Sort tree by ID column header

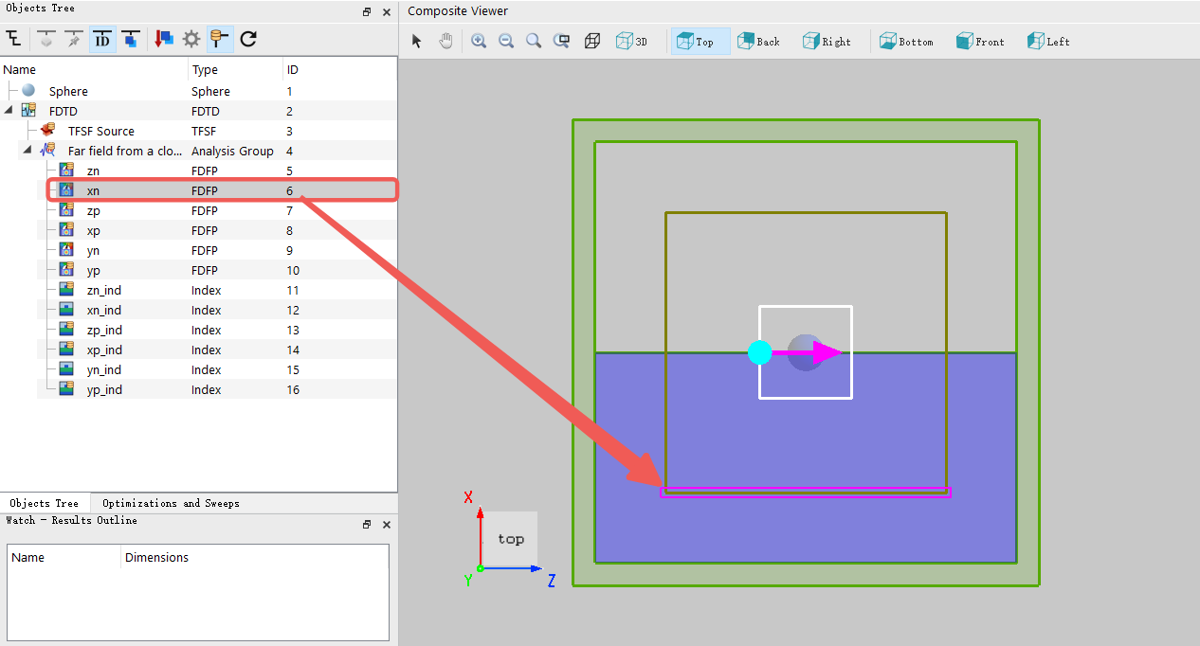(339, 69)
